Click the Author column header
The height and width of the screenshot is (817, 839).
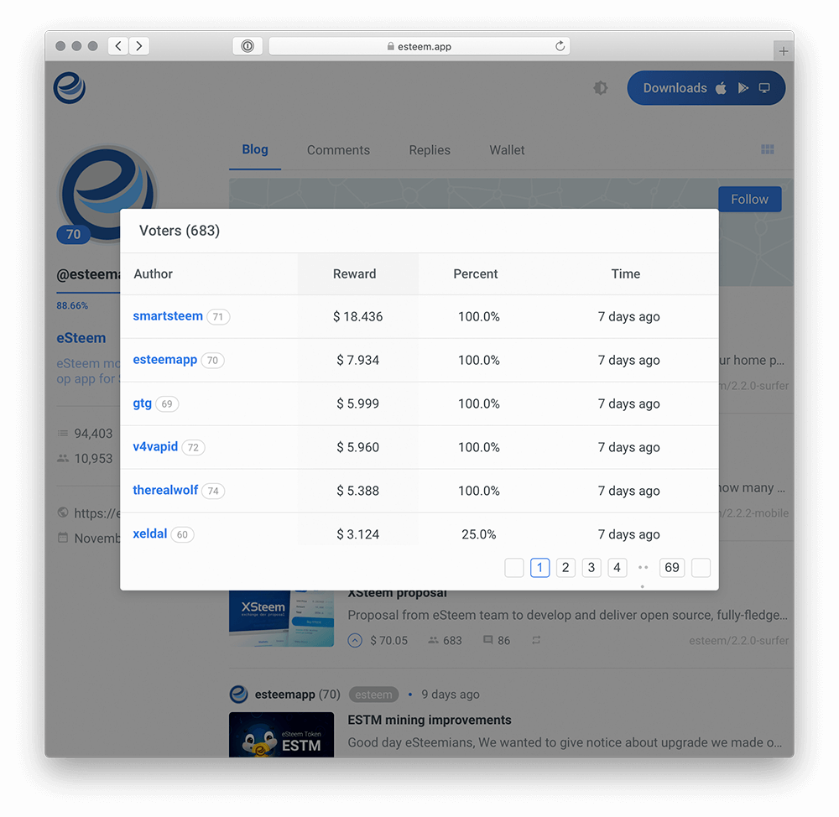[153, 274]
